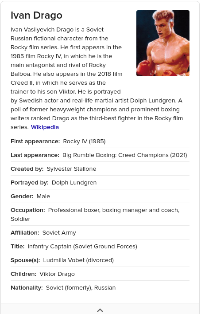Collapse the panel with the chevron-up arrow
The width and height of the screenshot is (201, 314).
point(100,310)
